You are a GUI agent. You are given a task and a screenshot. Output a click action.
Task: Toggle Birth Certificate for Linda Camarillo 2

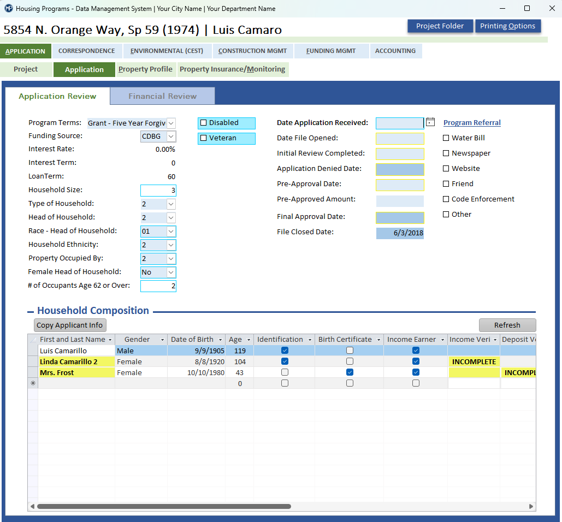coord(350,361)
